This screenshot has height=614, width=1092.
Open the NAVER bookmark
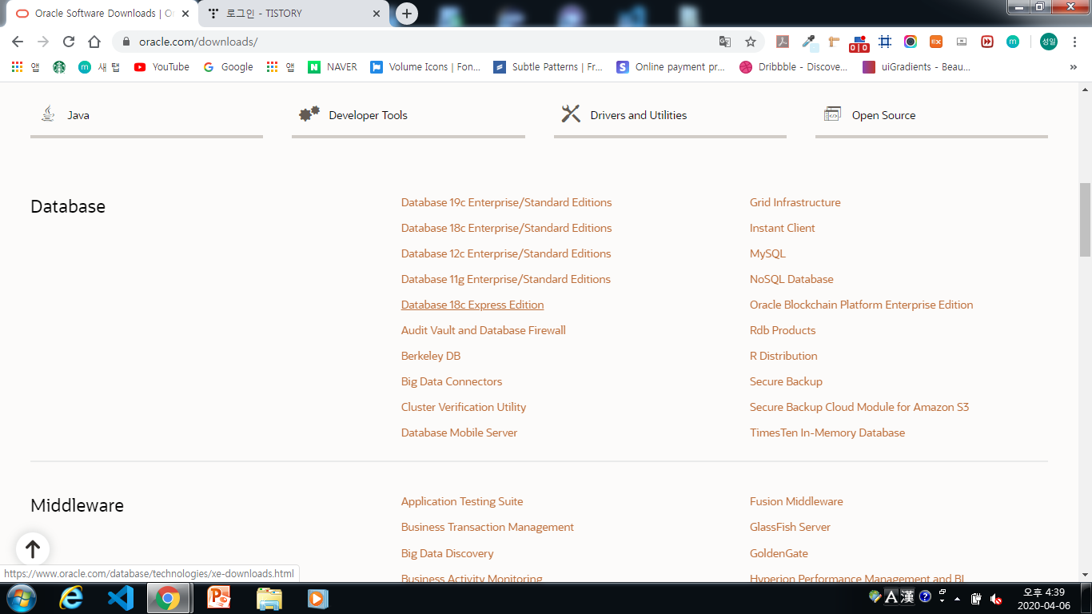click(333, 67)
